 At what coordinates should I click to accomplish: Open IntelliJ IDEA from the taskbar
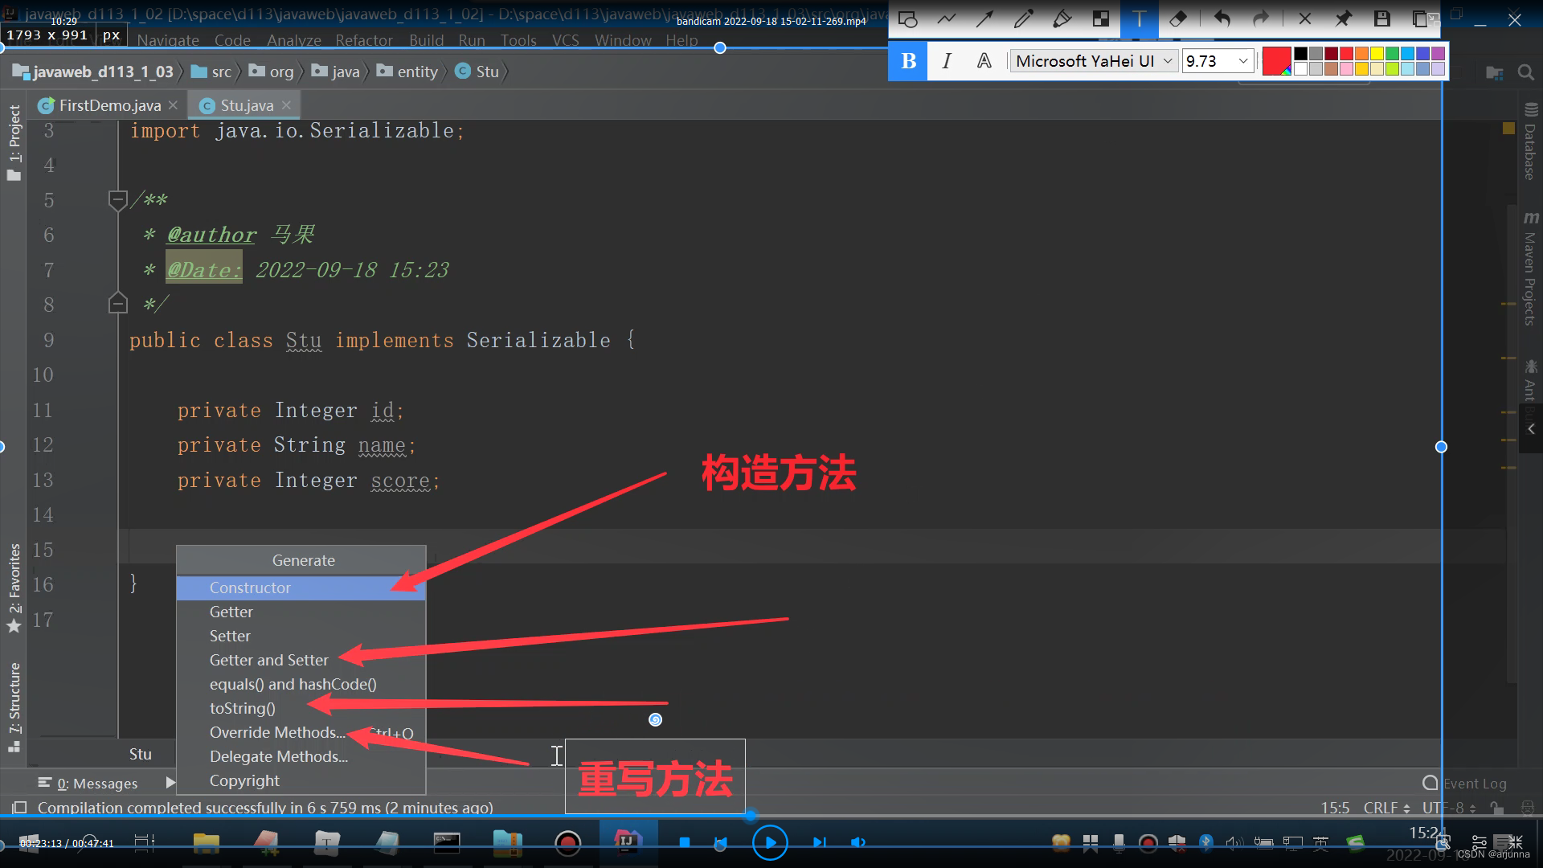coord(627,842)
